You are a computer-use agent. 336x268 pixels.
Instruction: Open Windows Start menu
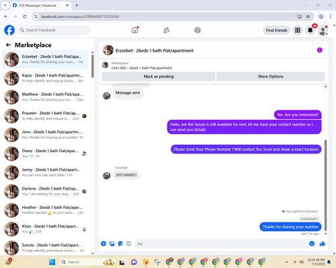(x=52, y=262)
